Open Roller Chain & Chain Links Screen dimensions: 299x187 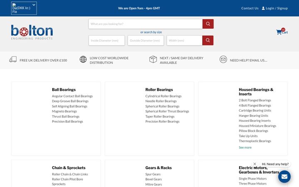coord(70,174)
